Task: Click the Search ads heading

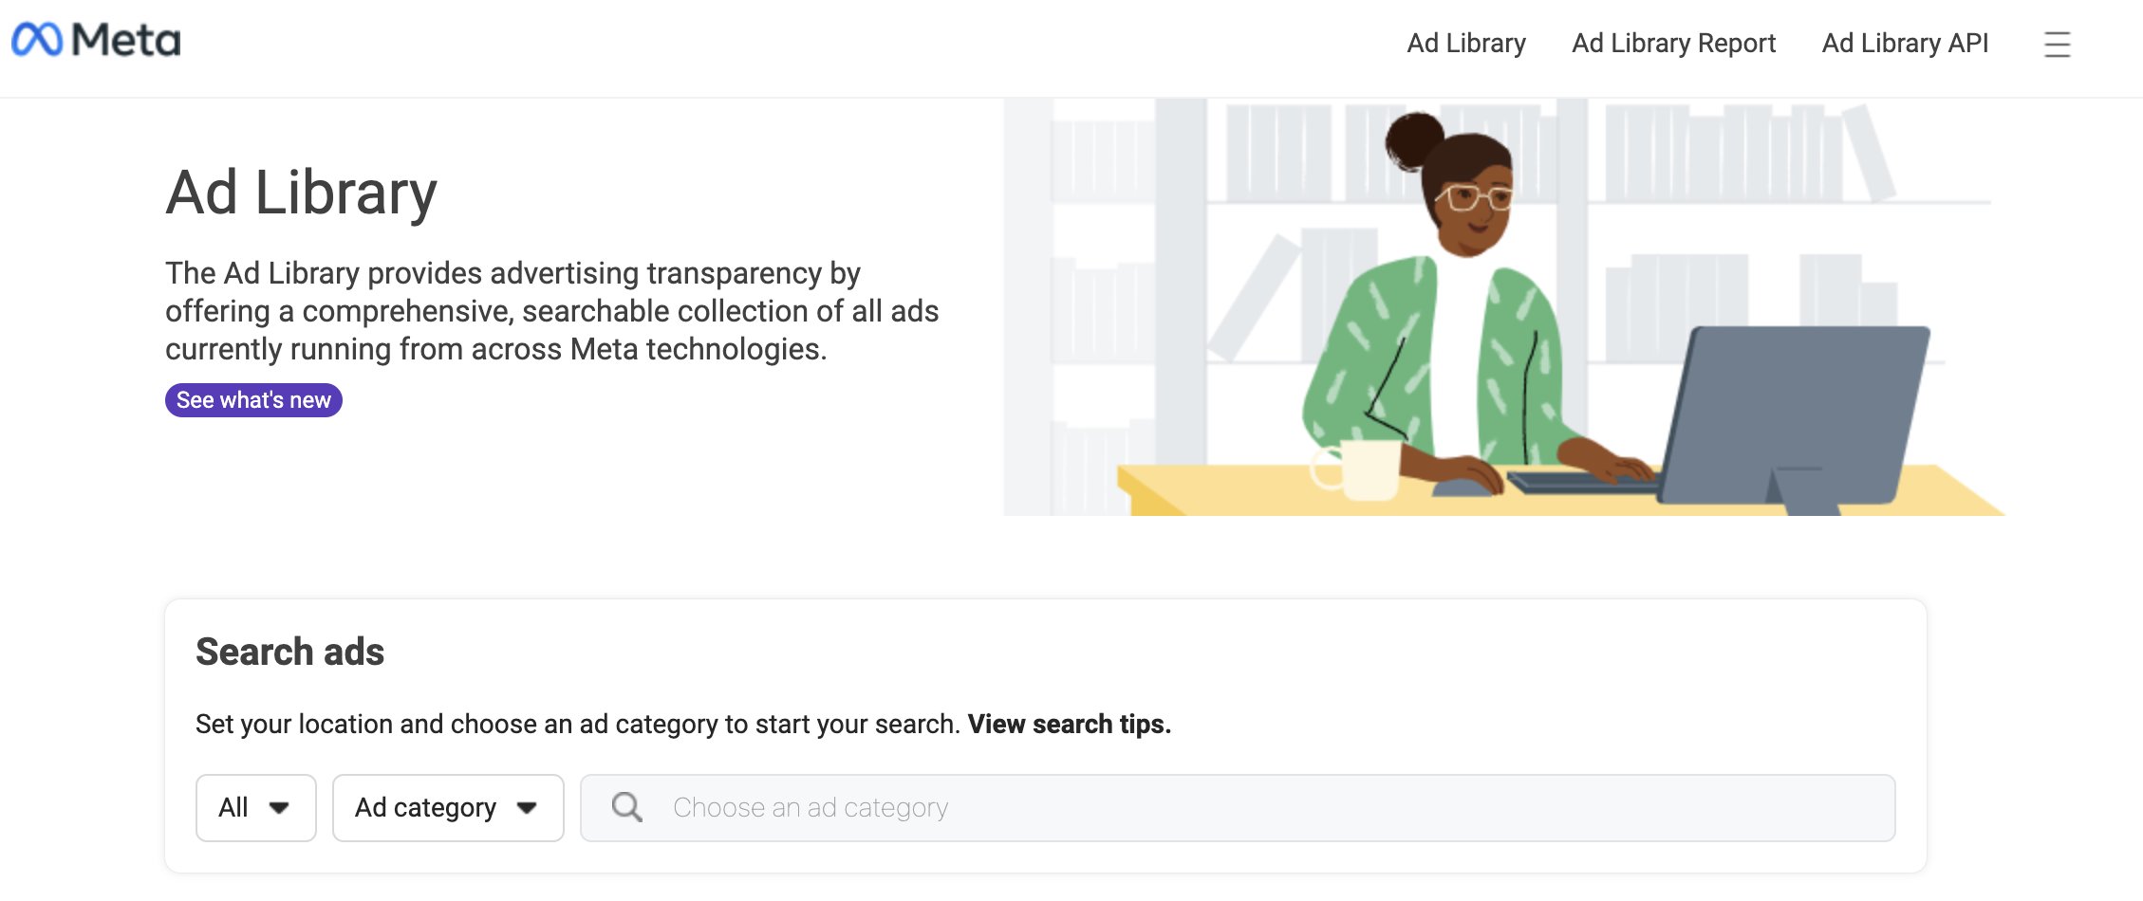Action: [x=289, y=653]
